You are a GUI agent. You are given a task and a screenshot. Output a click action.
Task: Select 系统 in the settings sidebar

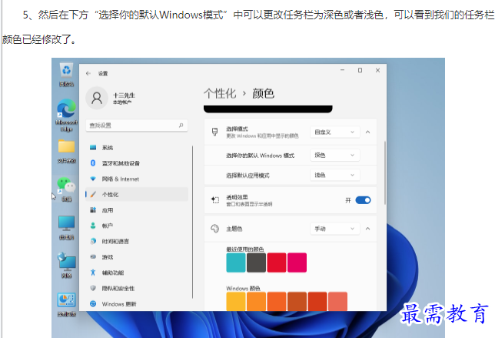tap(137, 147)
